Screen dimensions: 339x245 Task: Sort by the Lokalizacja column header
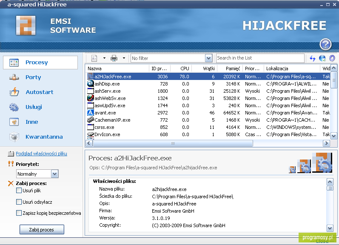point(292,68)
